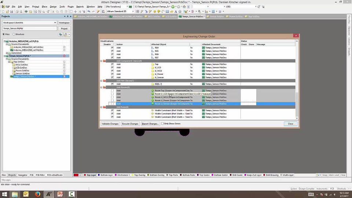Screen dimensions: 352x198
Task: Collapse the Add Rules group
Action: click(101, 107)
